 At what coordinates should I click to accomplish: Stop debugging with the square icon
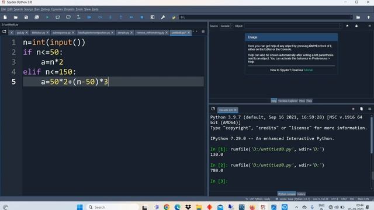pyautogui.click(x=142, y=17)
